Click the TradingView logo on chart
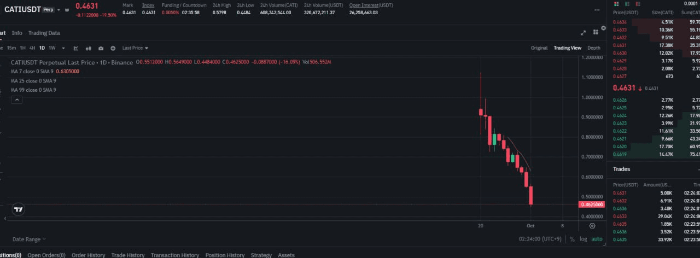This screenshot has height=258, width=700. 18,209
